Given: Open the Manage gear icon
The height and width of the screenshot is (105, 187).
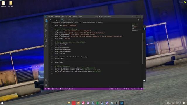Looking at the screenshot, I should point(46,85).
